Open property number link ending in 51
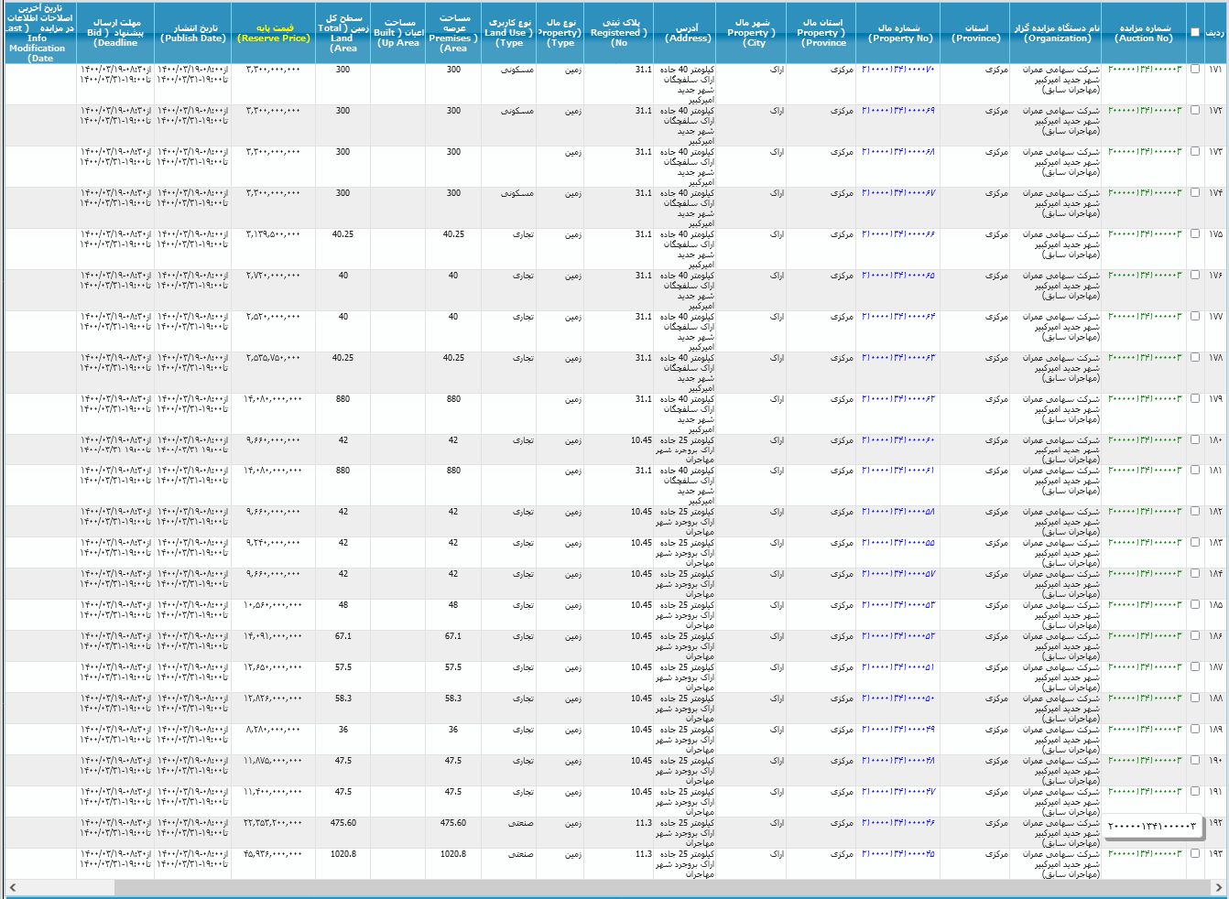 pos(898,667)
